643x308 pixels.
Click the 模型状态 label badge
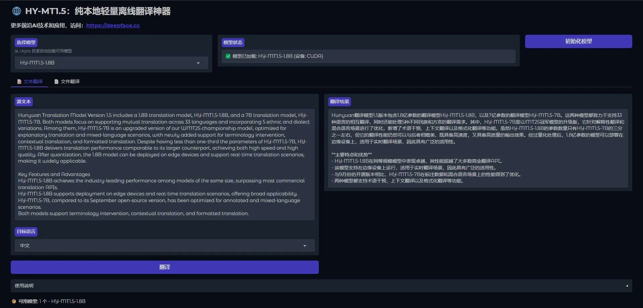click(x=233, y=42)
